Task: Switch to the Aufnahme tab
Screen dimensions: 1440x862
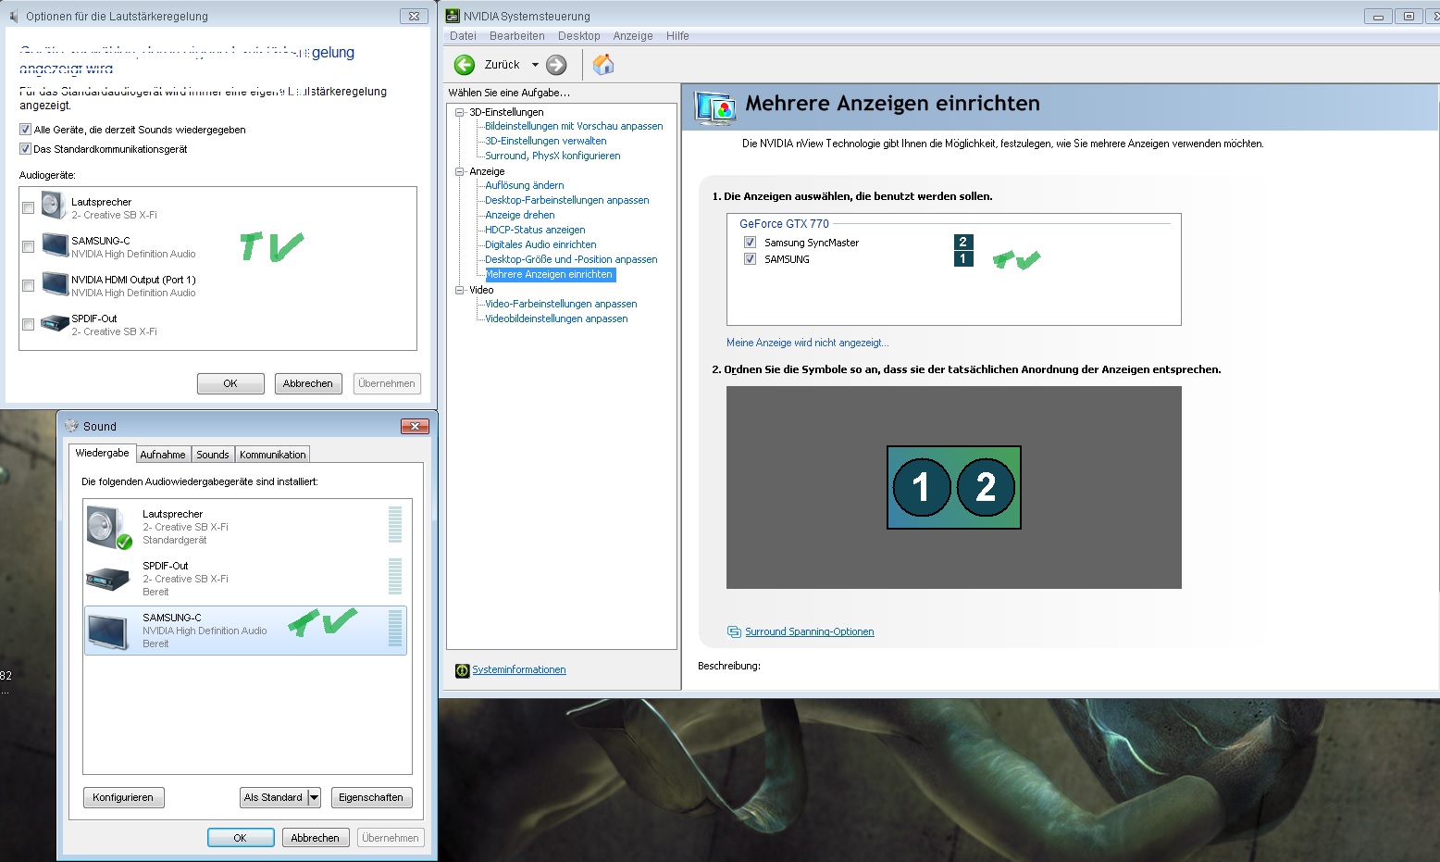Action: click(x=163, y=455)
